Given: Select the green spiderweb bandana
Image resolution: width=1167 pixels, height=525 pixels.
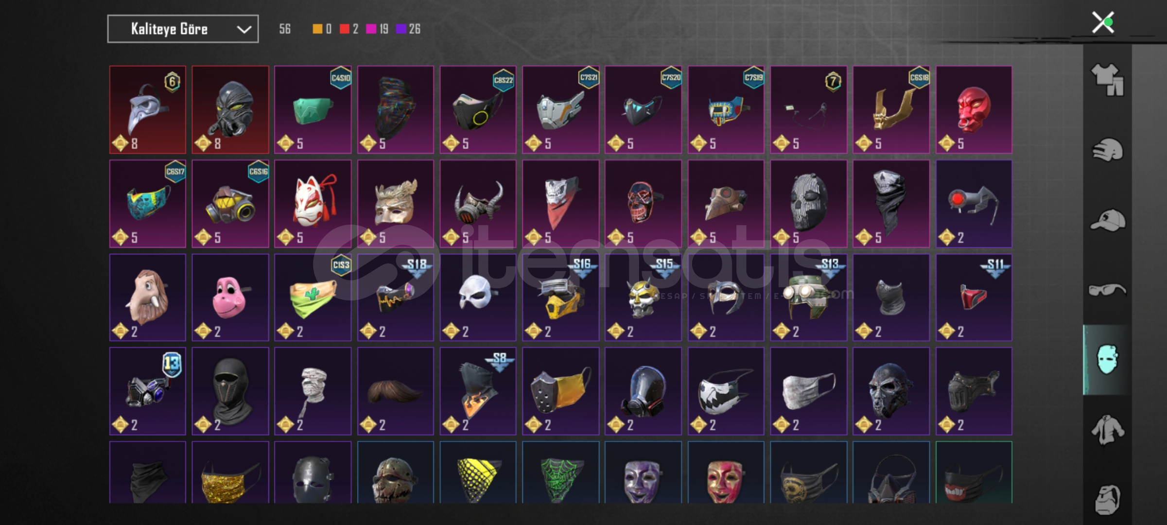Looking at the screenshot, I should pyautogui.click(x=561, y=472).
